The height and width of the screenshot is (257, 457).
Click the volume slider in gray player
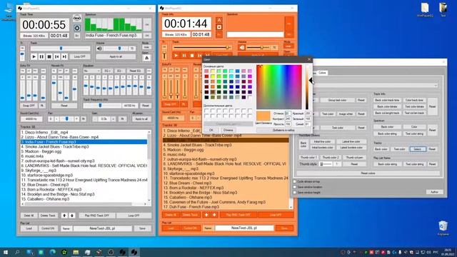tap(116, 49)
